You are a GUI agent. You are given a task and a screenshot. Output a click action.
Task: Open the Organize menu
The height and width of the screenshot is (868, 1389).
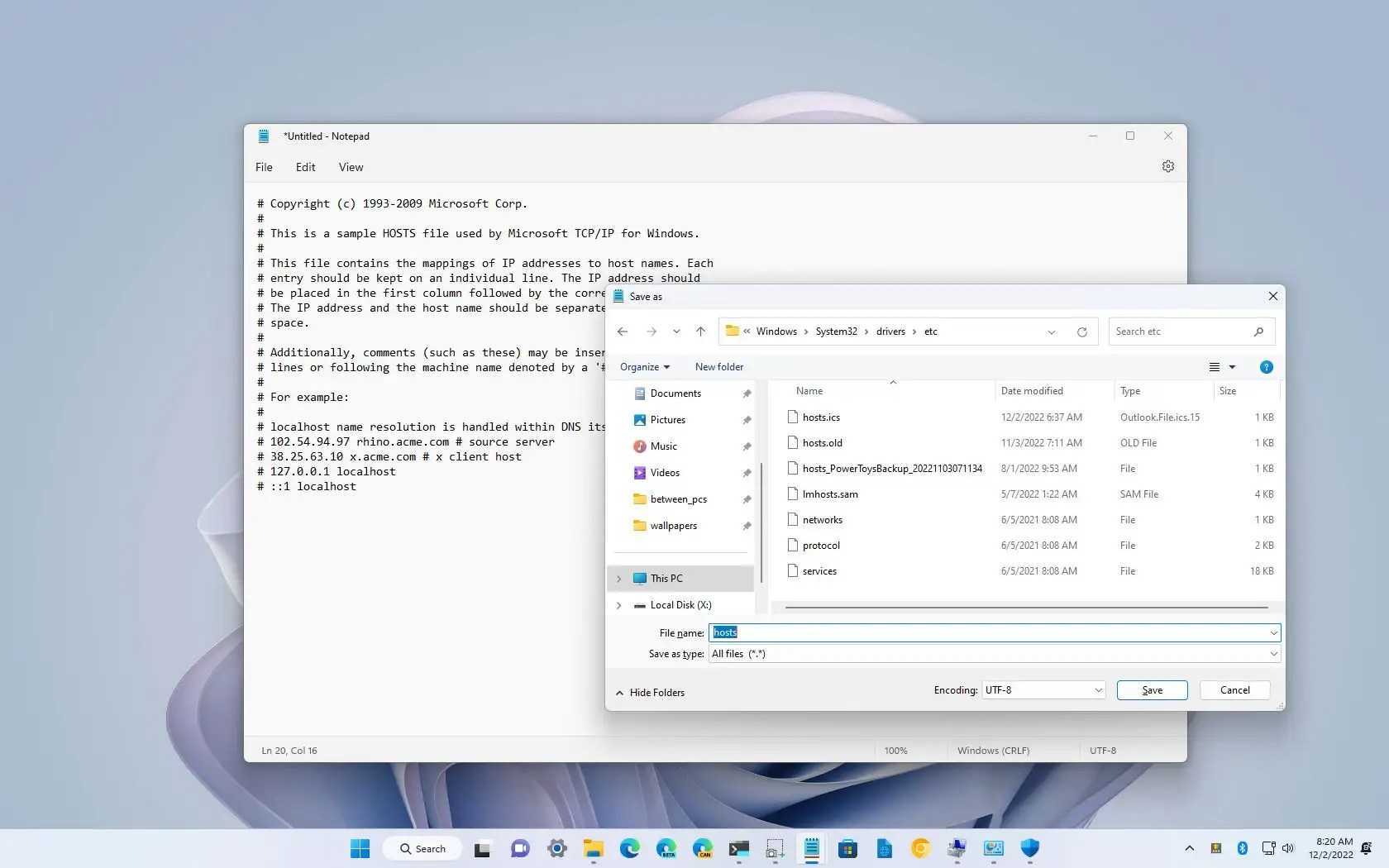click(644, 367)
